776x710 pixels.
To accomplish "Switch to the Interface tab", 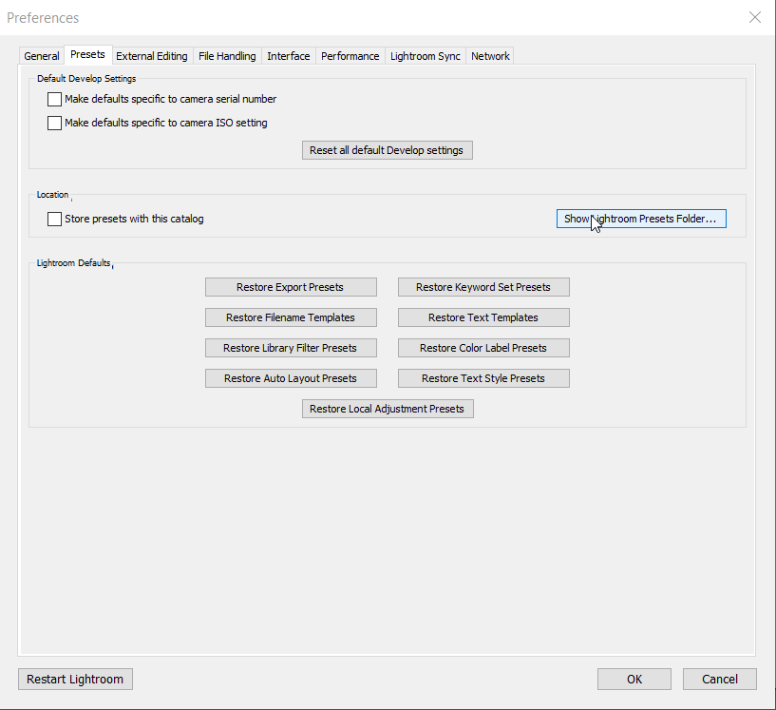I will (x=288, y=55).
